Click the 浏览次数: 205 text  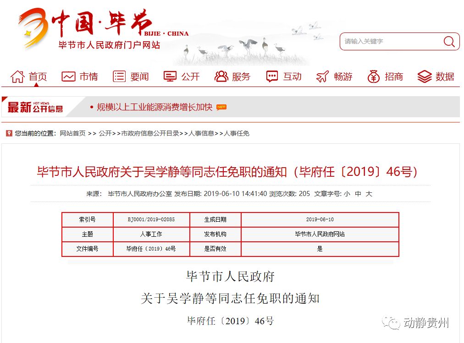coord(289,194)
